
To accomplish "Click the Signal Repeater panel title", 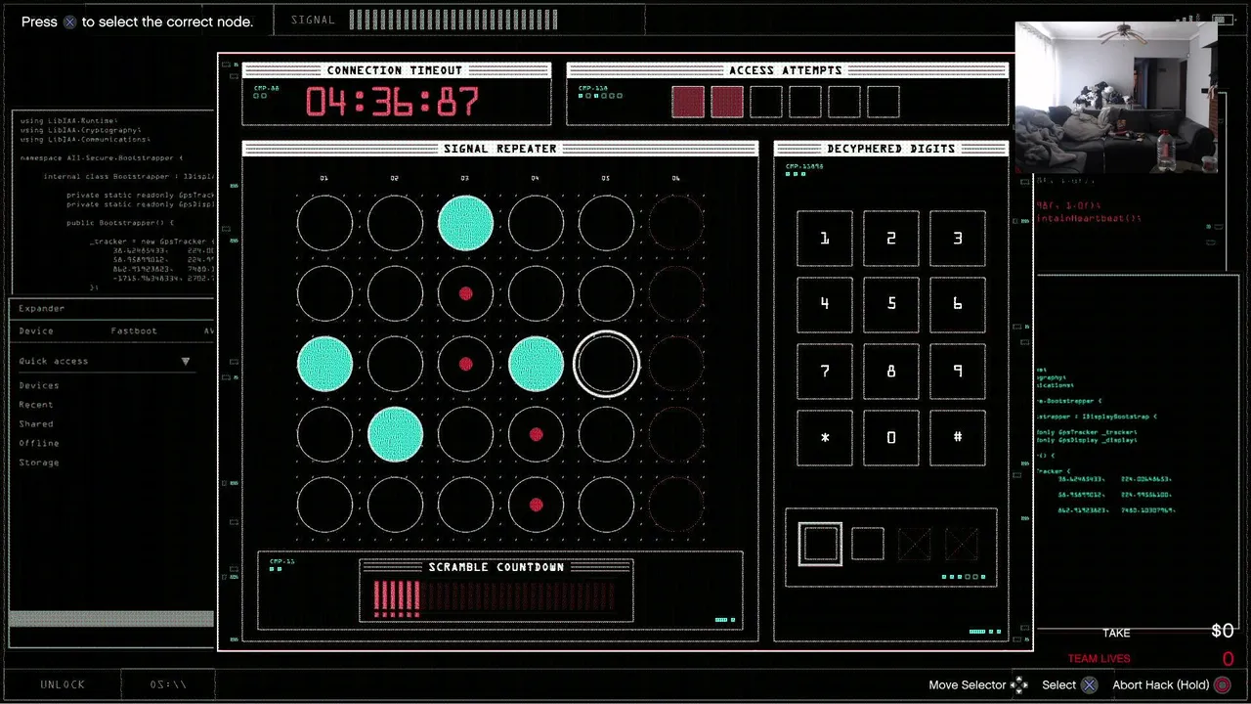I will (x=500, y=149).
